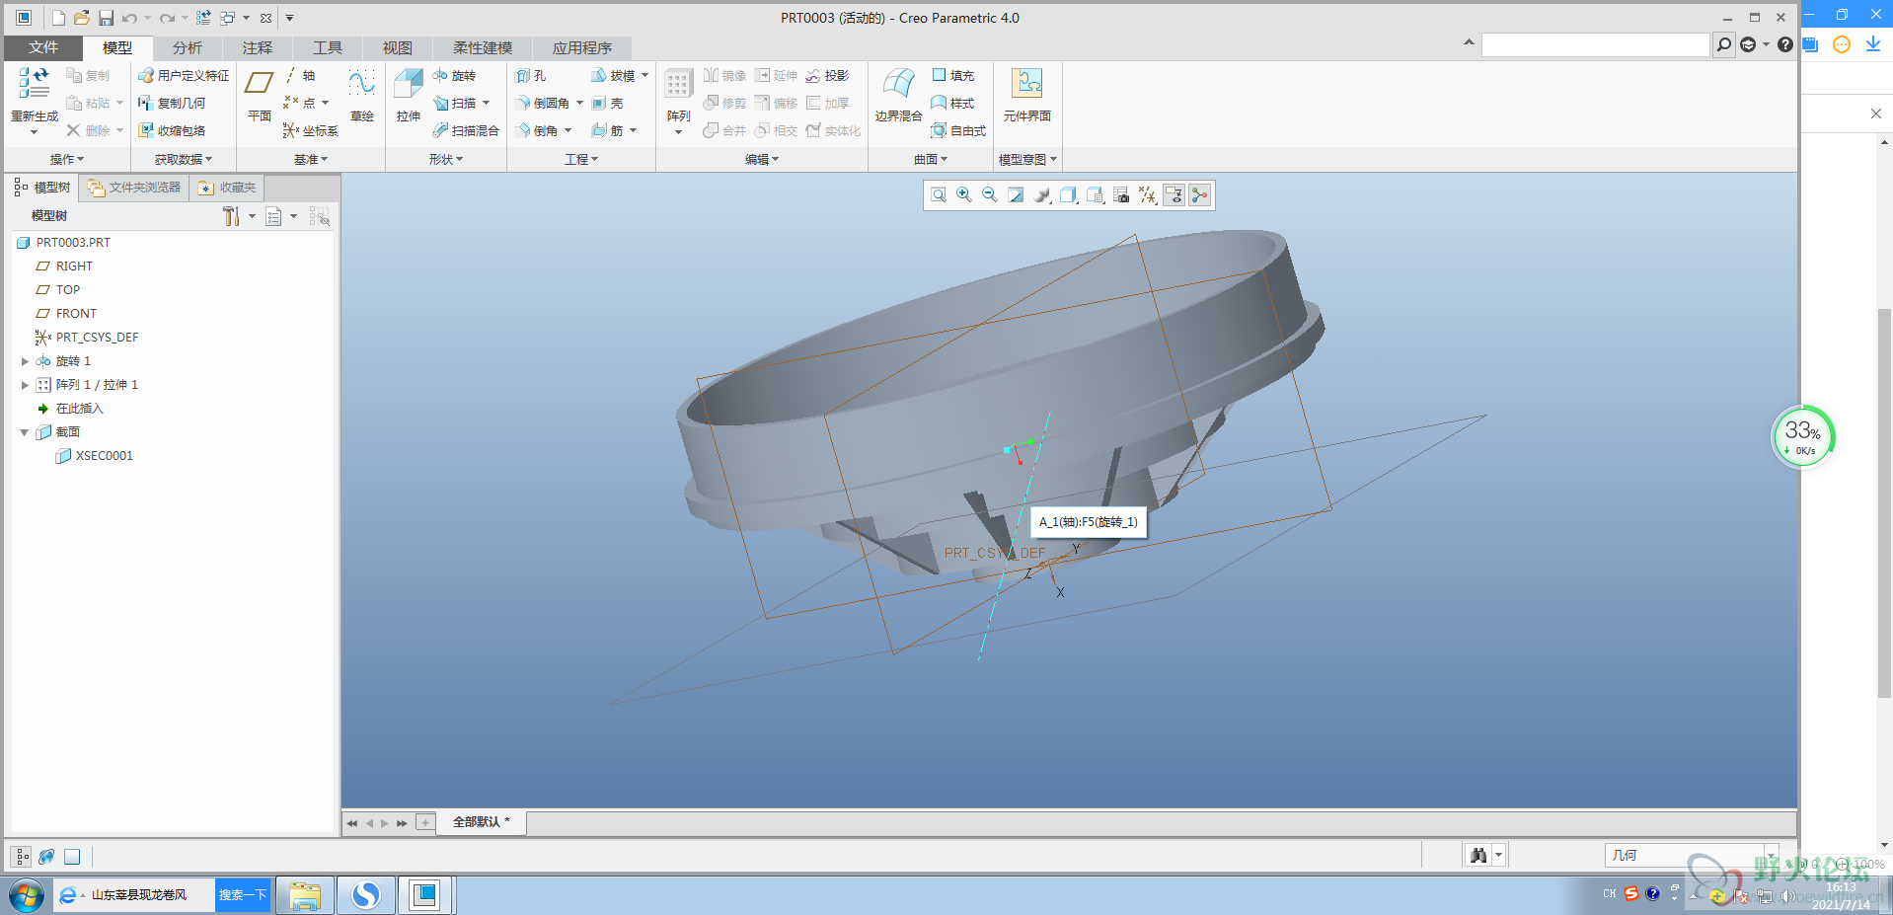Viewport: 1893px width, 915px height.
Task: Choose the Revolve (旋转) tool in ribbon
Action: (454, 75)
